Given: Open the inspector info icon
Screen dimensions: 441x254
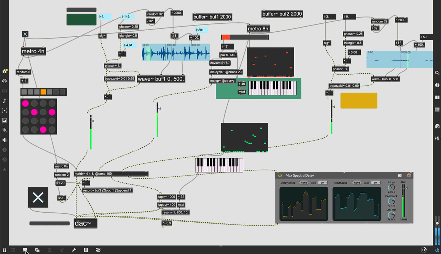Looking at the screenshot, I should click(437, 85).
